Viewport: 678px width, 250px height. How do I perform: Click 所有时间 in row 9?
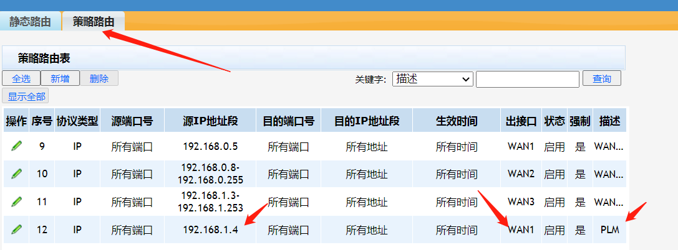click(457, 147)
